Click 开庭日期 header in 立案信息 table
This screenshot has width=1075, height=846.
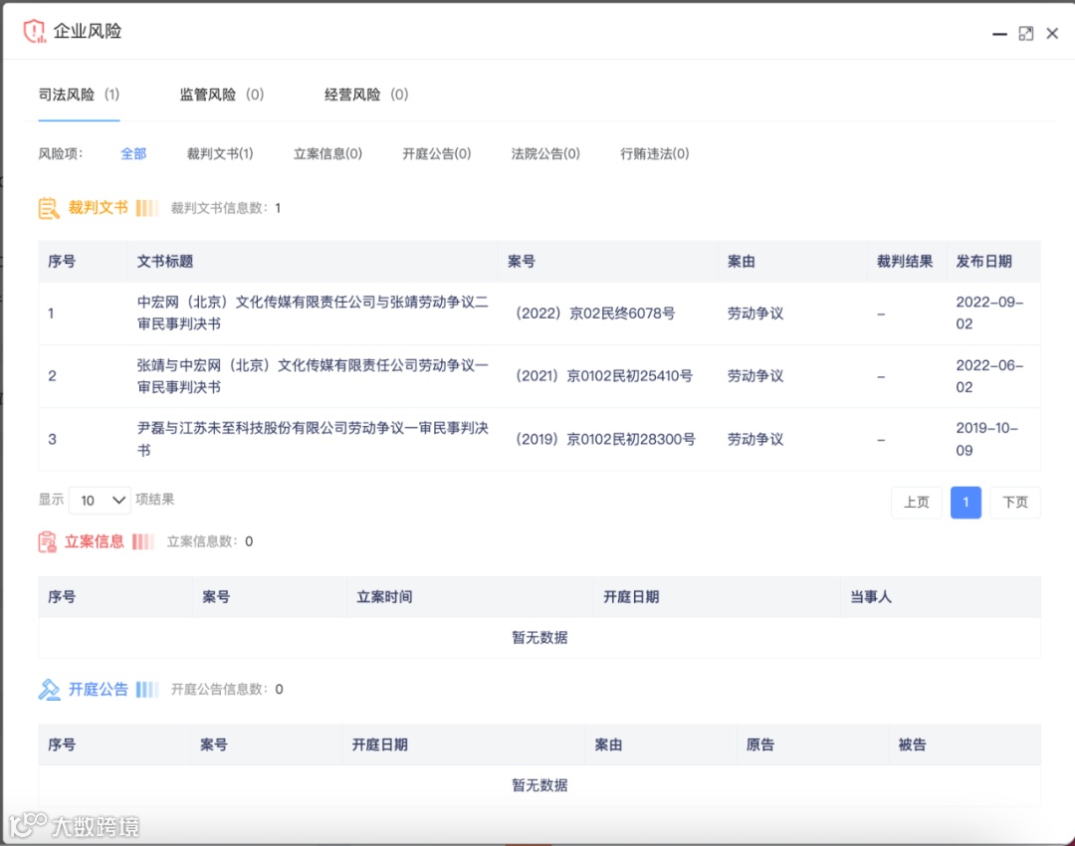point(631,597)
